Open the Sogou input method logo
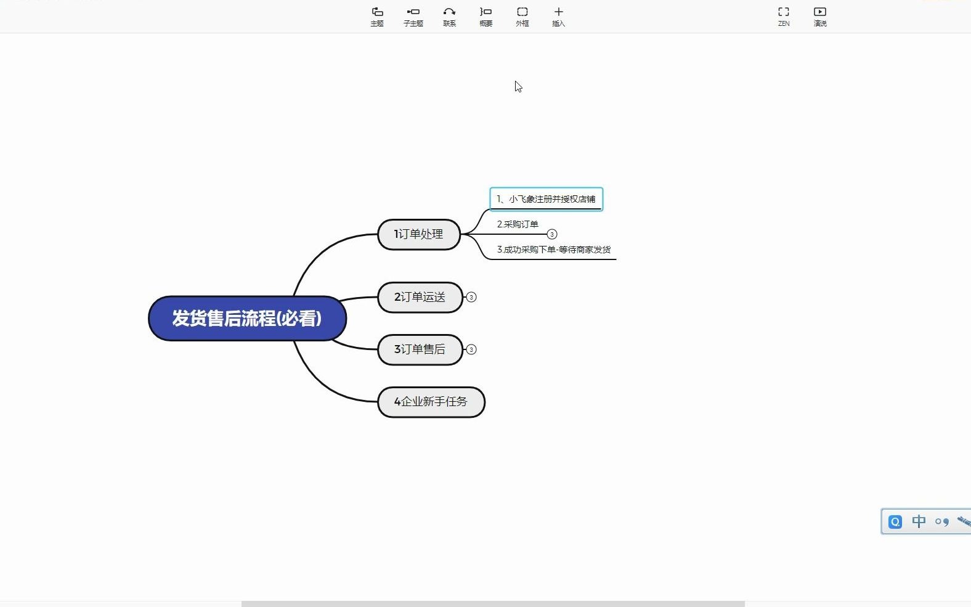The image size is (971, 607). [895, 522]
